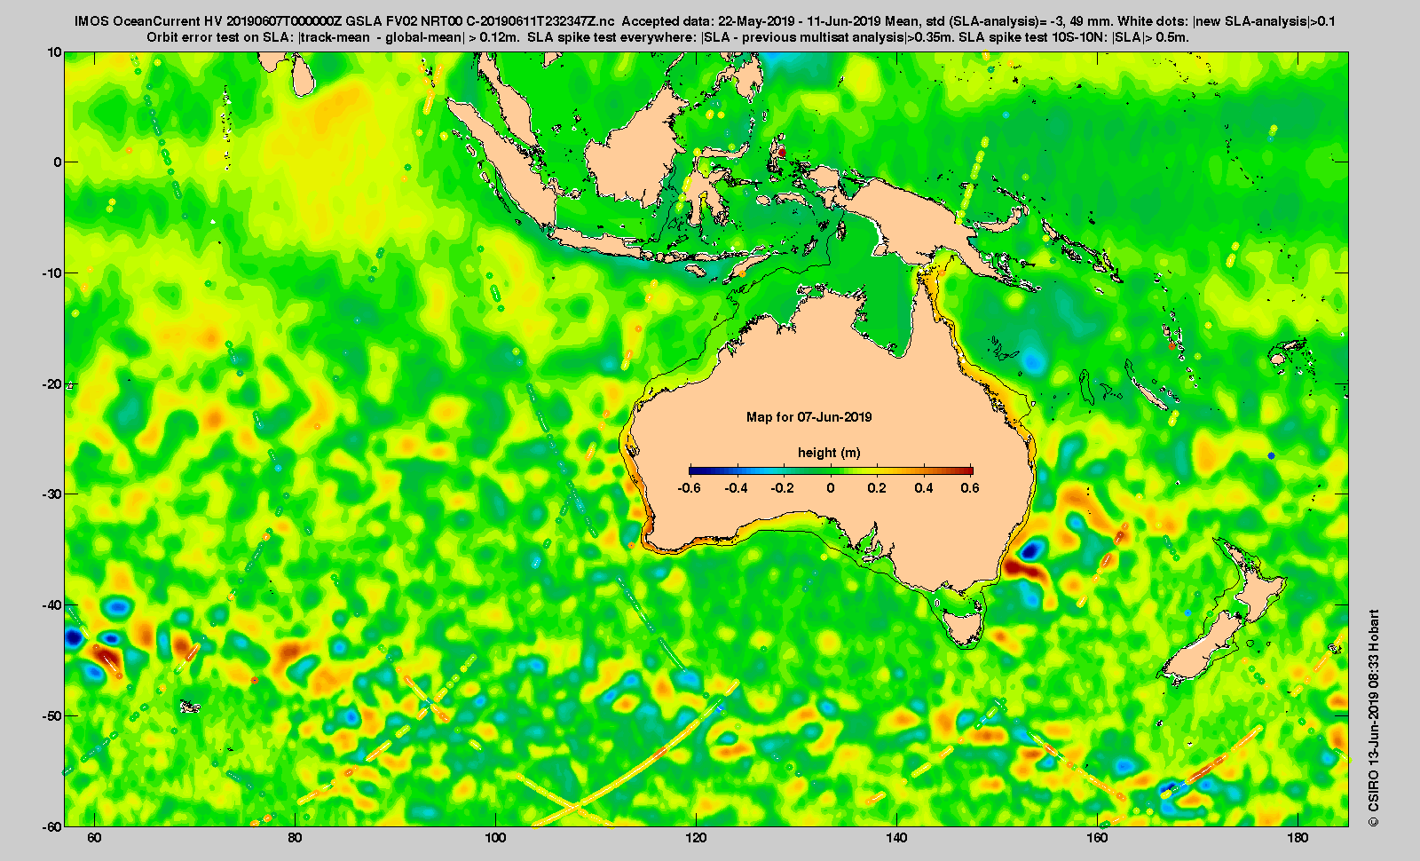Click the longitude axis label 160
This screenshot has height=861, width=1420.
pos(1098,839)
